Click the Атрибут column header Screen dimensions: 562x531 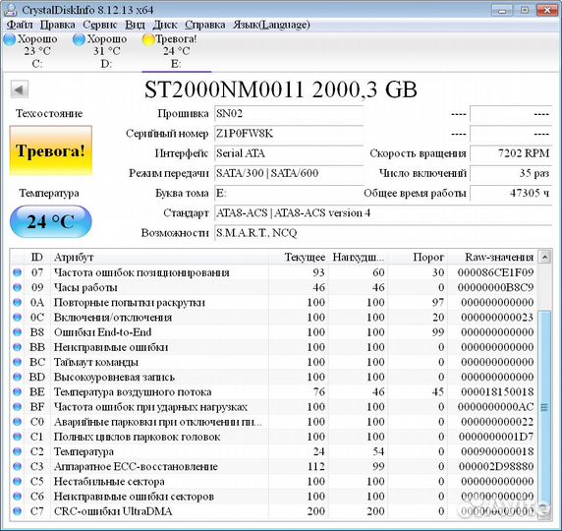coord(159,257)
